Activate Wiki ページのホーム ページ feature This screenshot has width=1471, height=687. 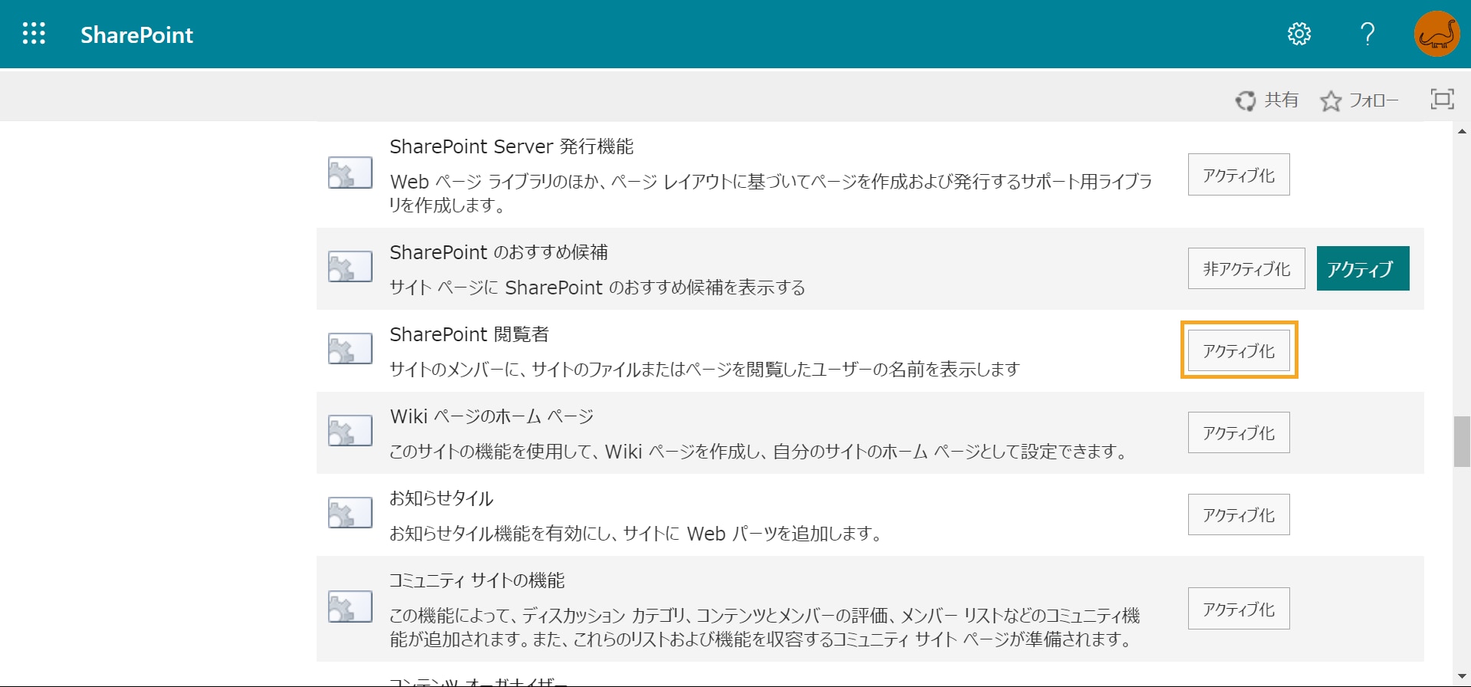point(1239,432)
